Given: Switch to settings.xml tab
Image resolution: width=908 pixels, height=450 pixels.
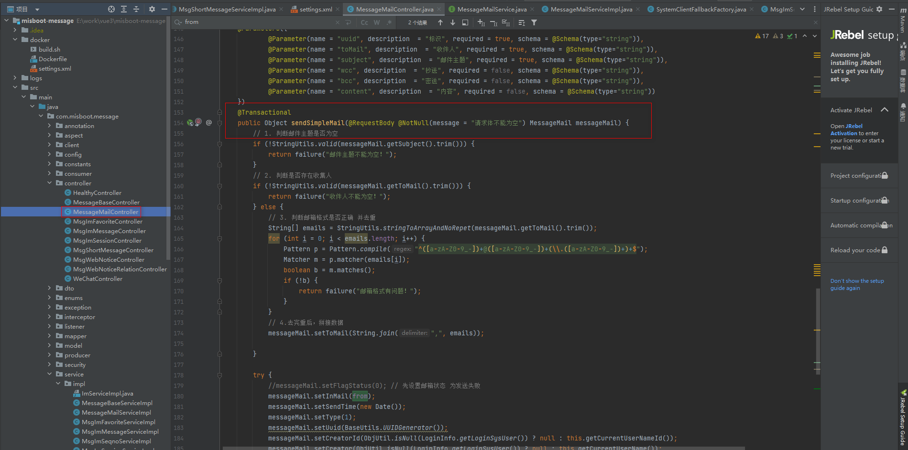Looking at the screenshot, I should tap(316, 9).
